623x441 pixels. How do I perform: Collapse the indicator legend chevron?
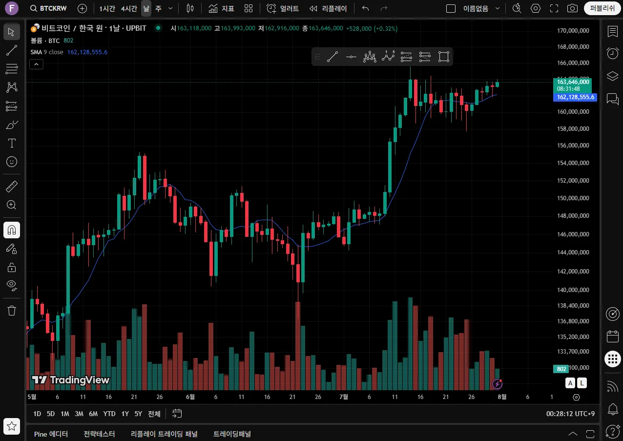click(36, 64)
